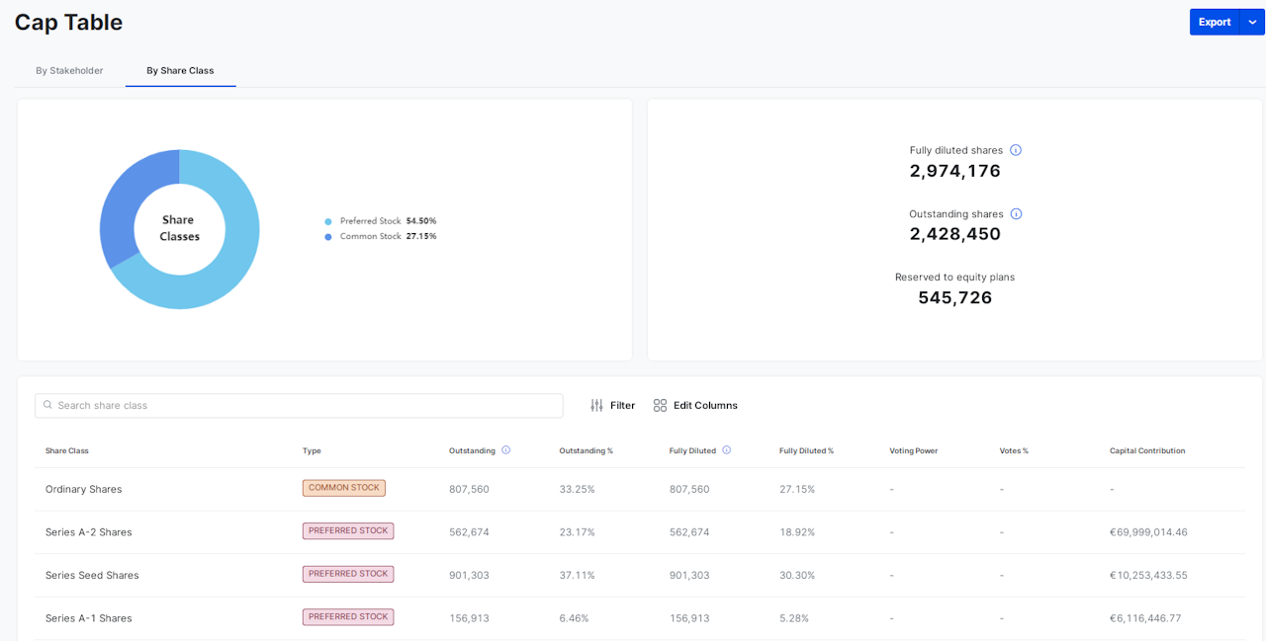
Task: Select the Series A-2 Shares row
Action: [89, 532]
